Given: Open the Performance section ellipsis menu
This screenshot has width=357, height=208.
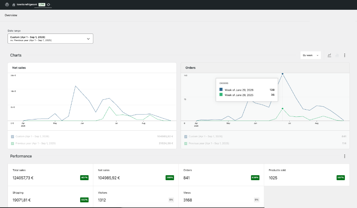Looking at the screenshot, I should (345, 156).
